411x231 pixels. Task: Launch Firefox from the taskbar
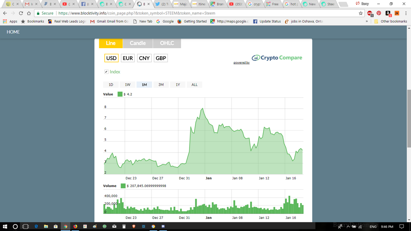click(x=75, y=227)
